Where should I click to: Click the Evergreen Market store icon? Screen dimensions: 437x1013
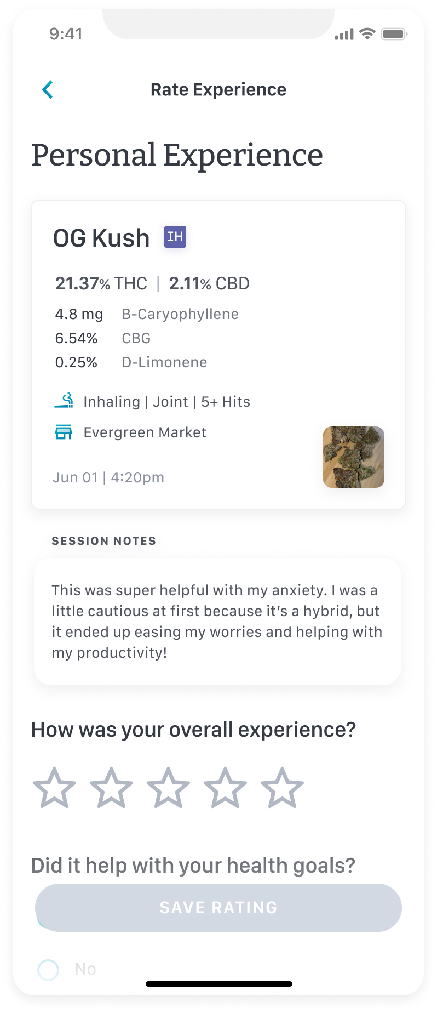pos(64,432)
